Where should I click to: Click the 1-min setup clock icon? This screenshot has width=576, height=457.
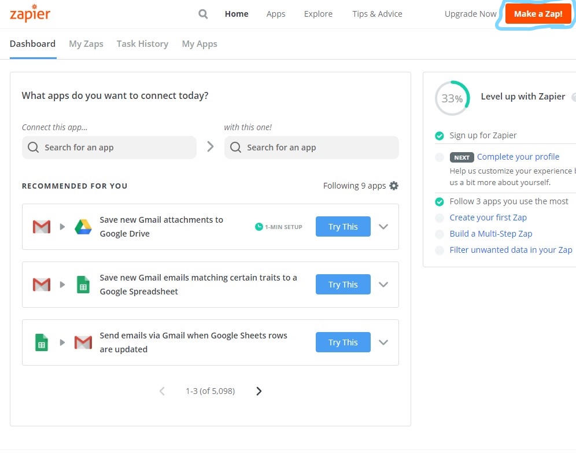click(259, 227)
